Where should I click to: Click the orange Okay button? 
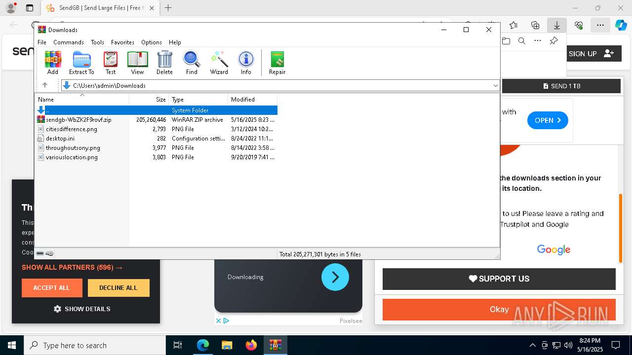(499, 310)
